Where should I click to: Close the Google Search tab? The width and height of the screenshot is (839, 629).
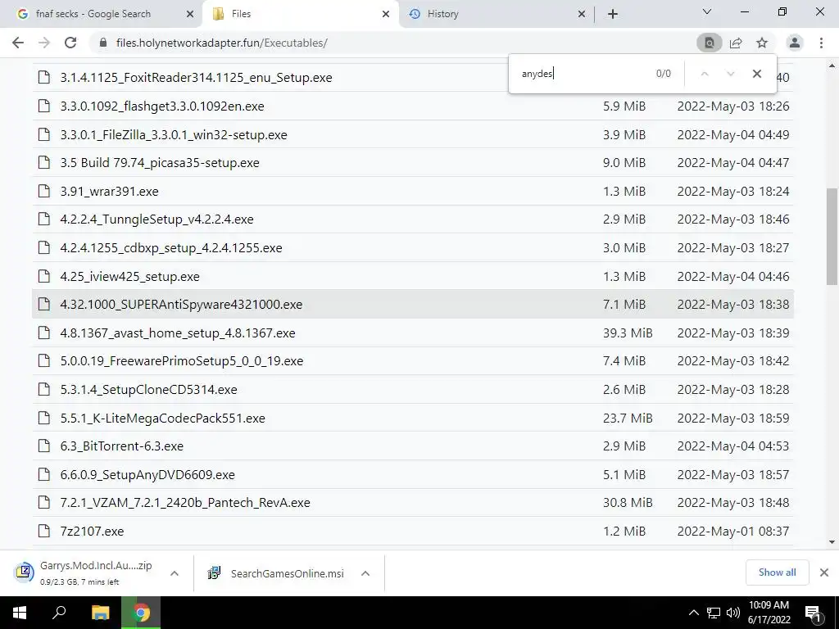(x=190, y=15)
